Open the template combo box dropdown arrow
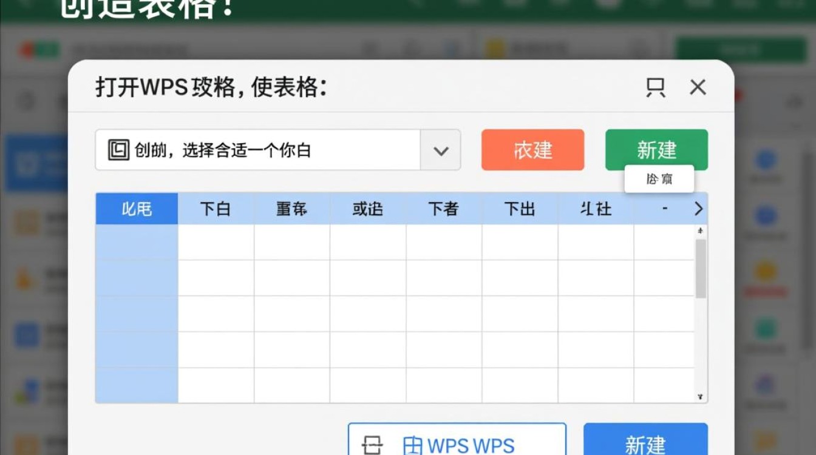The height and width of the screenshot is (455, 816). pyautogui.click(x=441, y=150)
